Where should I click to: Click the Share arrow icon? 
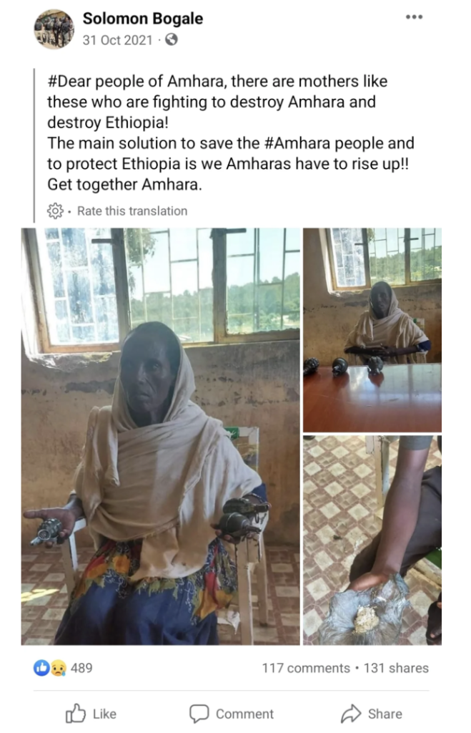(x=351, y=714)
